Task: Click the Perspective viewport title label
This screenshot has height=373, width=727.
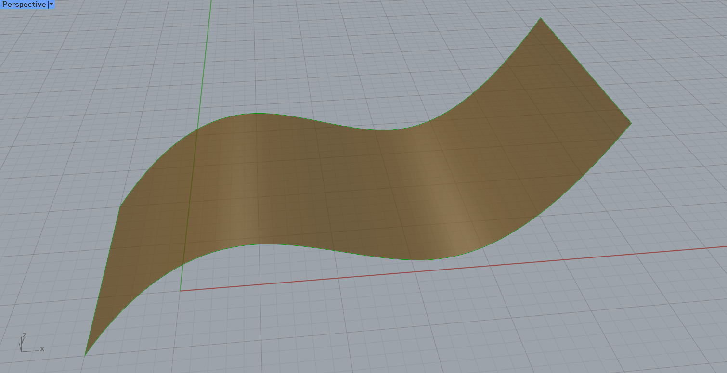Action: pos(24,4)
